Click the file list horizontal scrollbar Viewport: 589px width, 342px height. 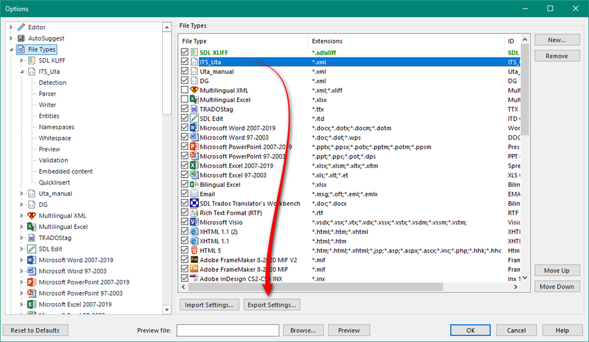(316, 287)
